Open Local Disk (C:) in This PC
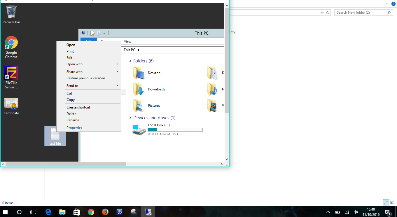The height and width of the screenshot is (217, 397). [159, 125]
